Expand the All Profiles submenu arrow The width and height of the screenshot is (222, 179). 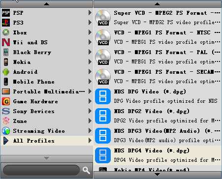(x=90, y=141)
